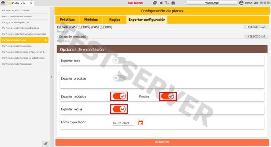Enable the Exportar todo toggle

pyautogui.click(x=119, y=61)
